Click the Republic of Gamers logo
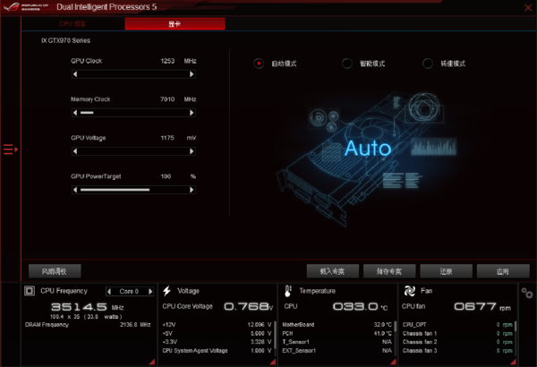The height and width of the screenshot is (367, 537). pyautogui.click(x=26, y=7)
